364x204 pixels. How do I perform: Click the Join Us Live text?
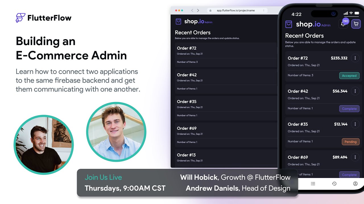point(103,177)
